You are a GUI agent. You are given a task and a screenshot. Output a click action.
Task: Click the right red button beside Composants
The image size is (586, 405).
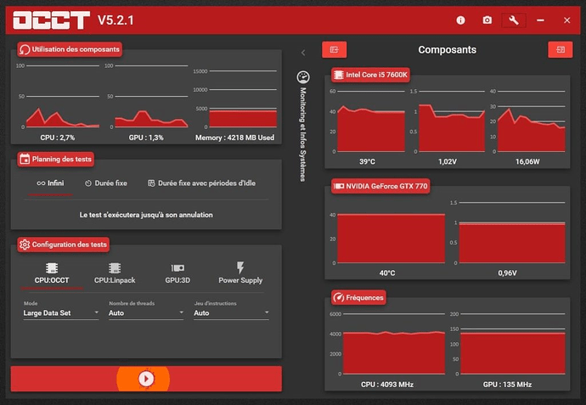[x=560, y=50]
